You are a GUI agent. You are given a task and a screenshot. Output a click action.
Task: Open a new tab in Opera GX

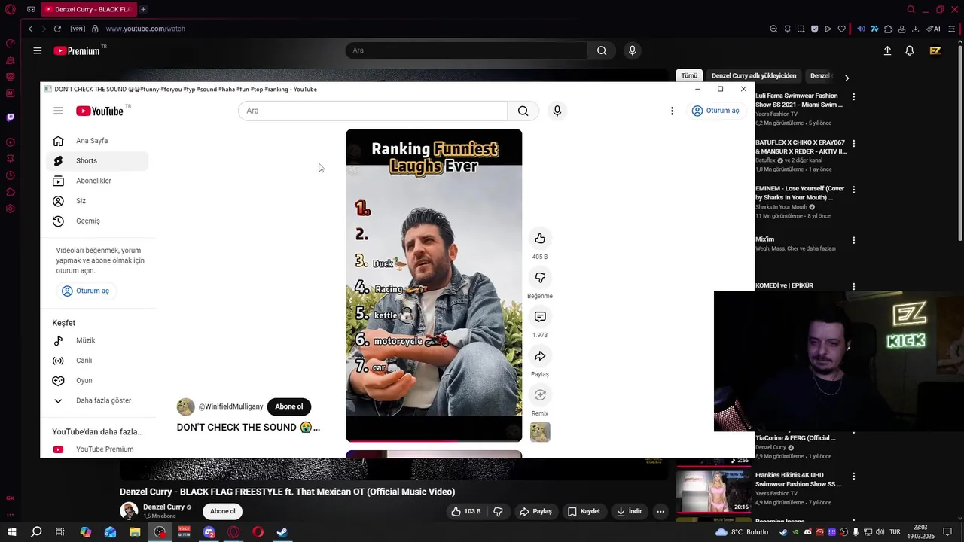(x=143, y=9)
